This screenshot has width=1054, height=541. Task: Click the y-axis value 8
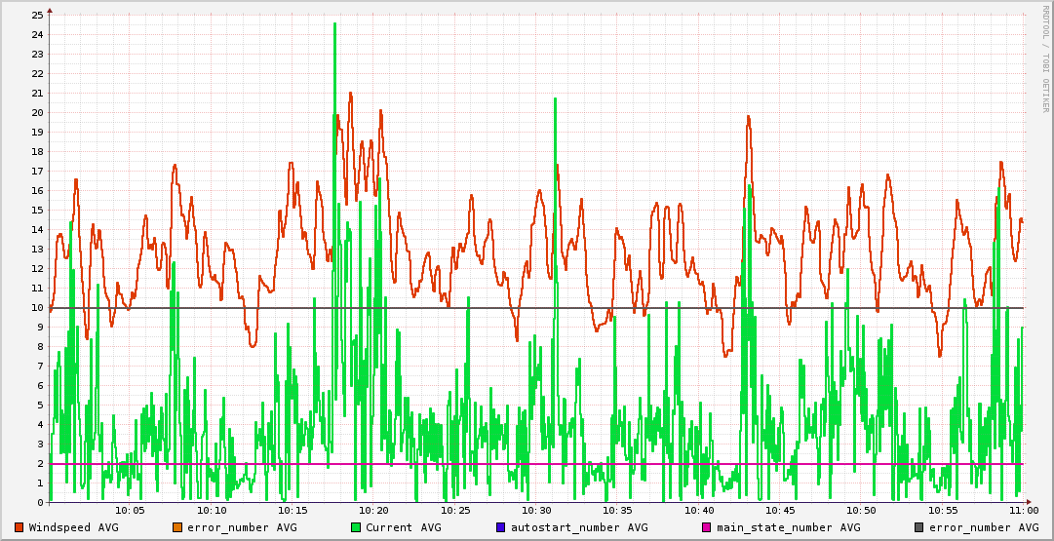[x=40, y=346]
